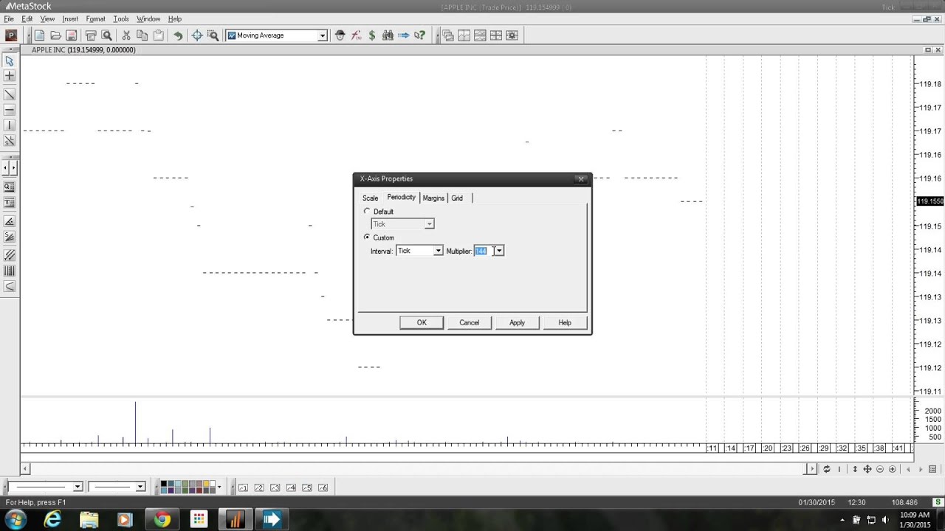Click the zoom in plus icon
The image size is (945, 531).
click(x=893, y=469)
